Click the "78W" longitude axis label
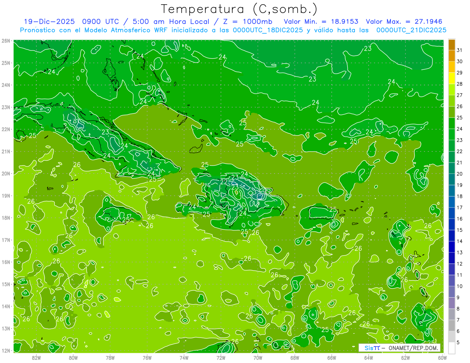Viewport: 470px width, 363px height. click(x=110, y=358)
